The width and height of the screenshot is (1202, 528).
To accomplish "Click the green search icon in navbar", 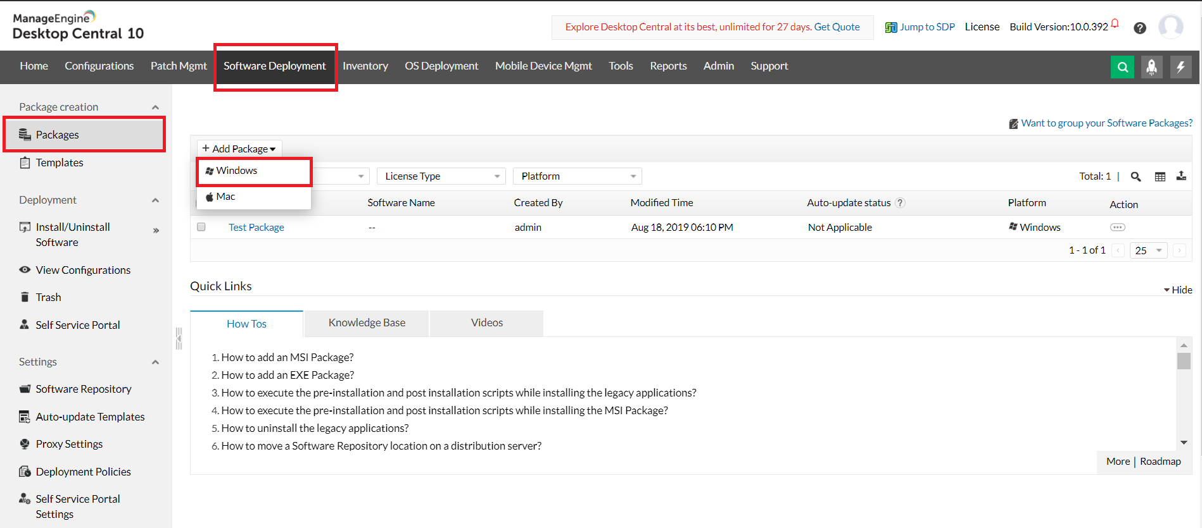I will [1122, 67].
